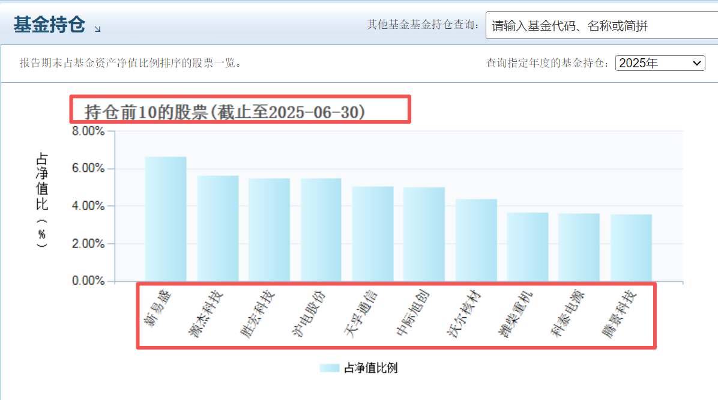
Task: Click the arrow icon next to 基金持仓
Action: [x=97, y=28]
